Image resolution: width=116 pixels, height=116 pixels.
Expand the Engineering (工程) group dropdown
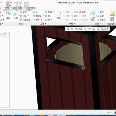[43, 24]
